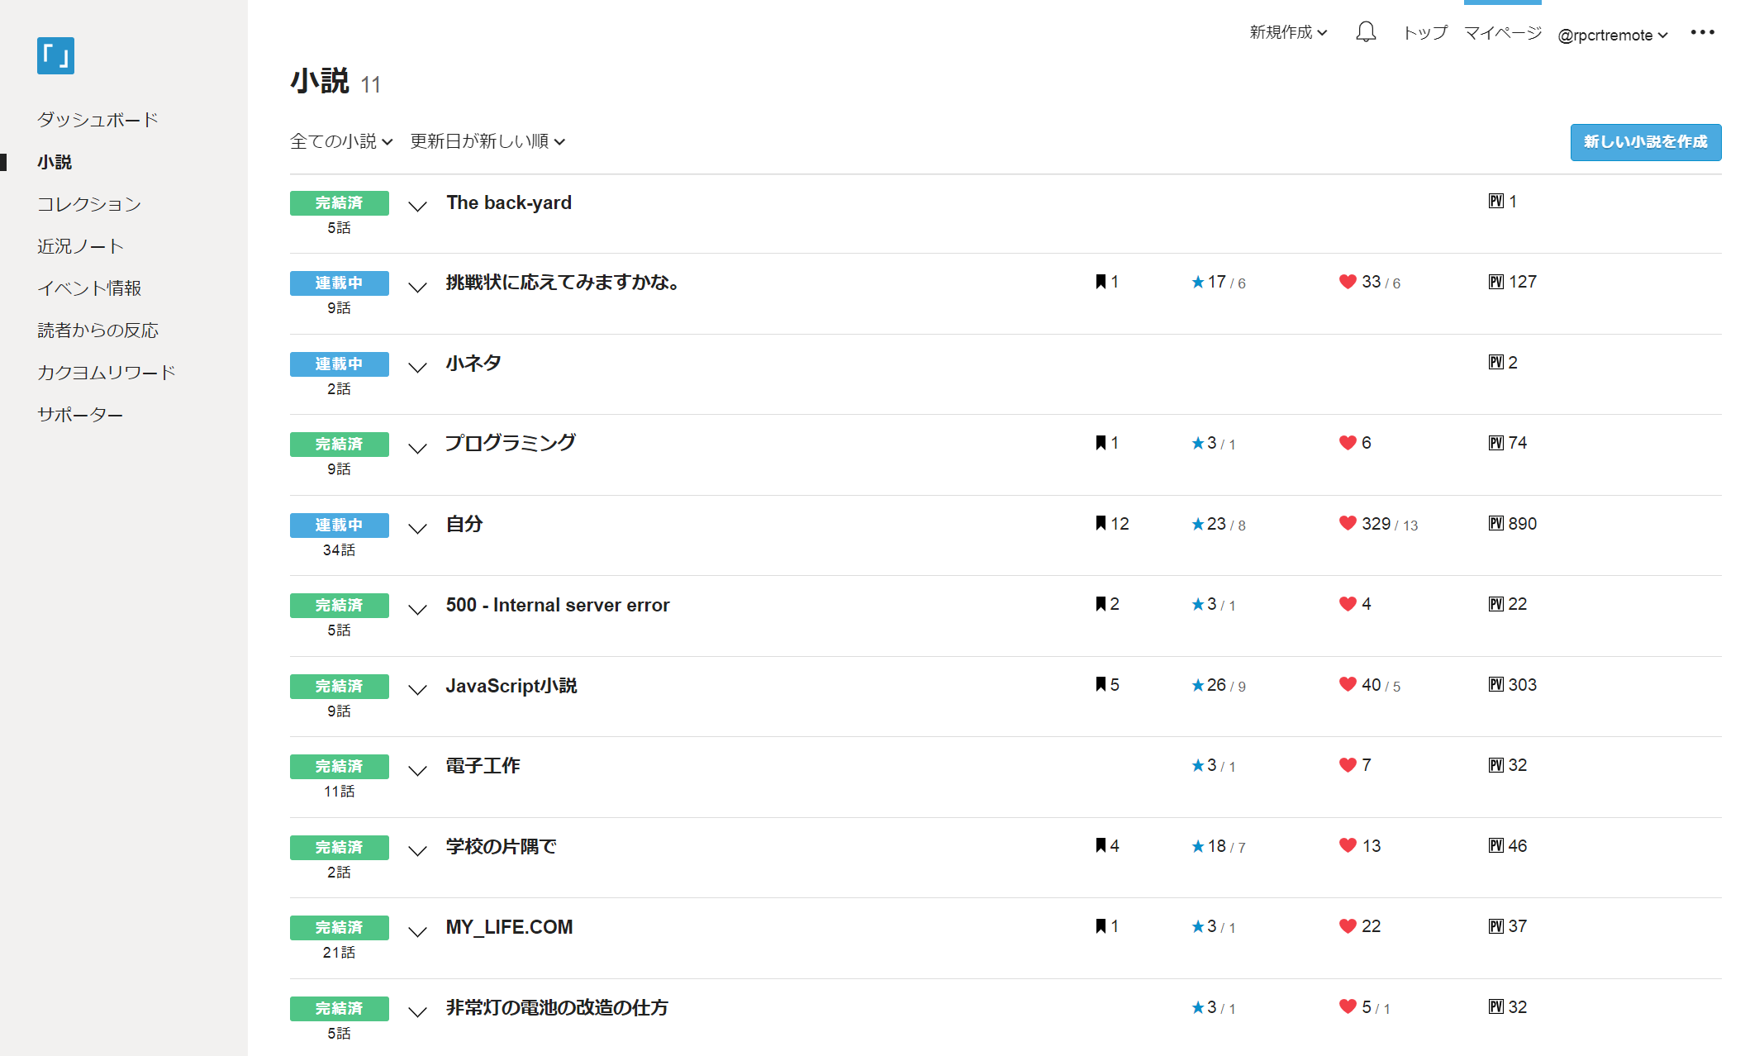
Task: Go to ダッシュボード in sidebar
Action: click(x=97, y=120)
